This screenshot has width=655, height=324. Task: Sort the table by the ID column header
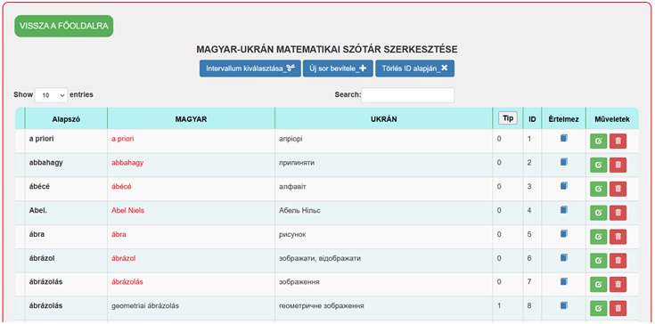tap(532, 119)
